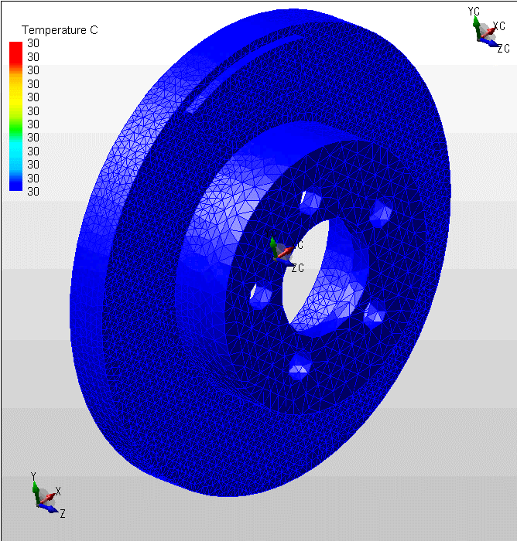Click the top-right coordinate triad origin sphere
Viewport: 517px width, 541px height.
[x=485, y=31]
